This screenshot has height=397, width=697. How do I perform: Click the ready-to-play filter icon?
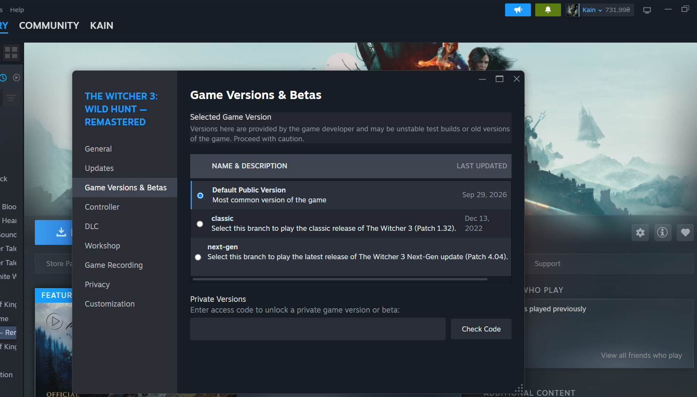click(x=17, y=78)
